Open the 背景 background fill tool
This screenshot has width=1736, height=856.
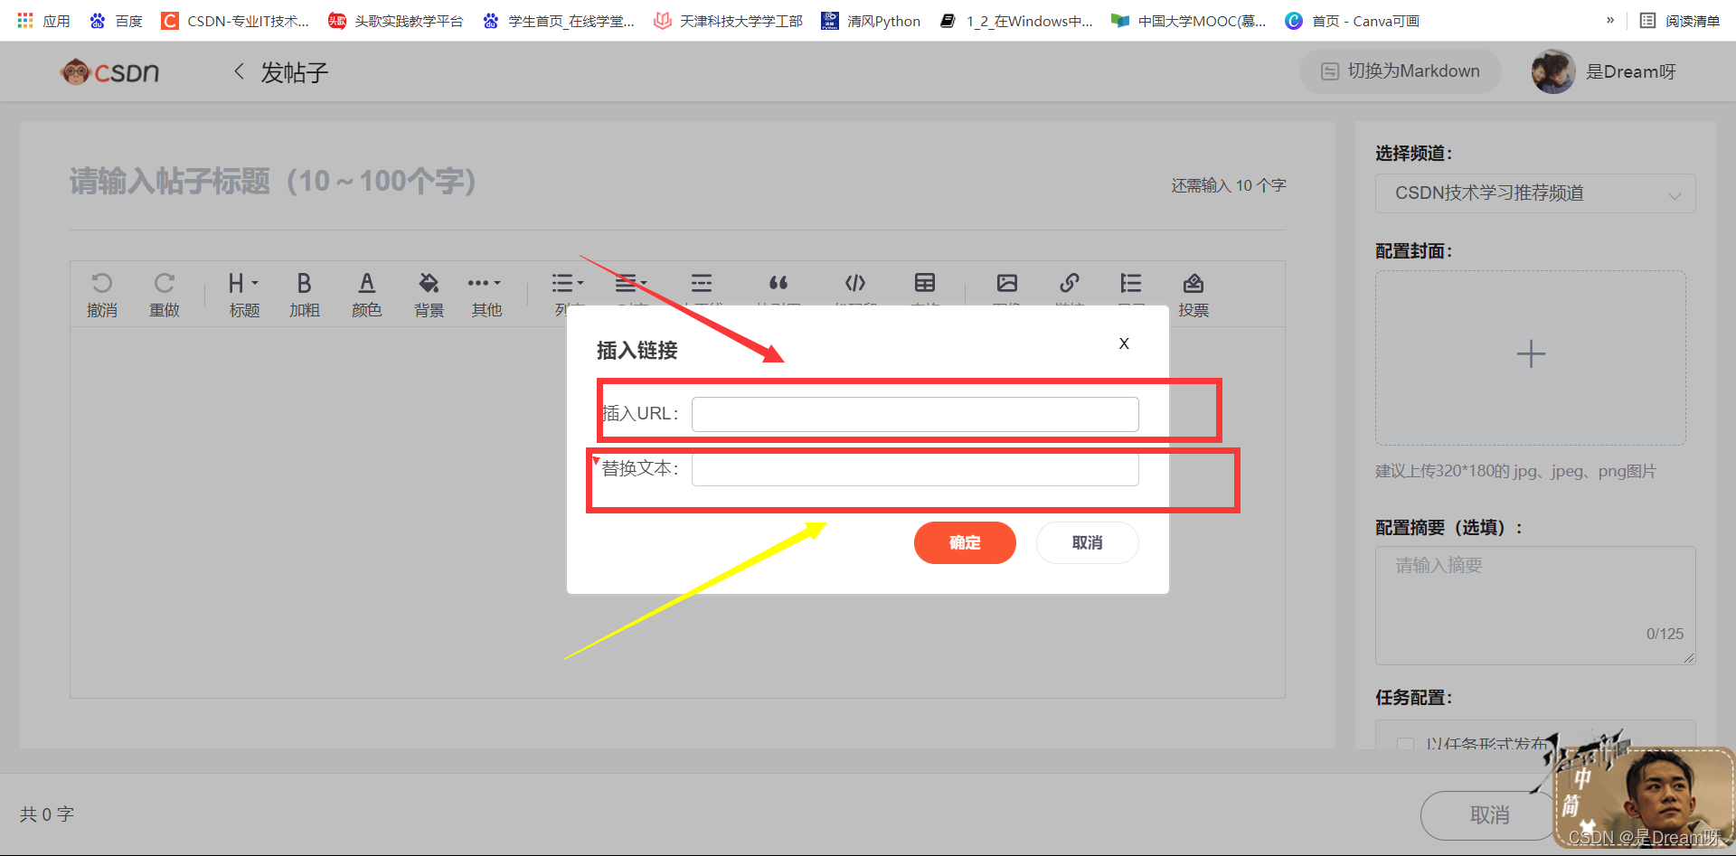[429, 283]
